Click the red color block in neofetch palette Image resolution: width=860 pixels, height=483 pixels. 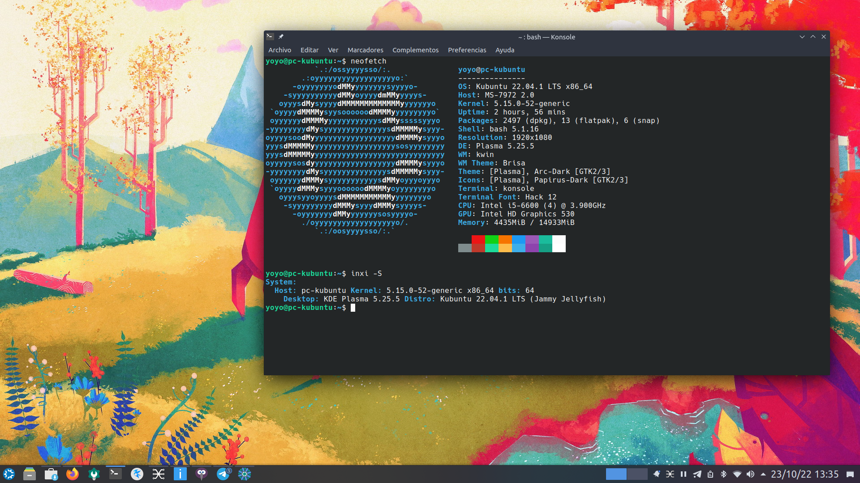(x=478, y=240)
